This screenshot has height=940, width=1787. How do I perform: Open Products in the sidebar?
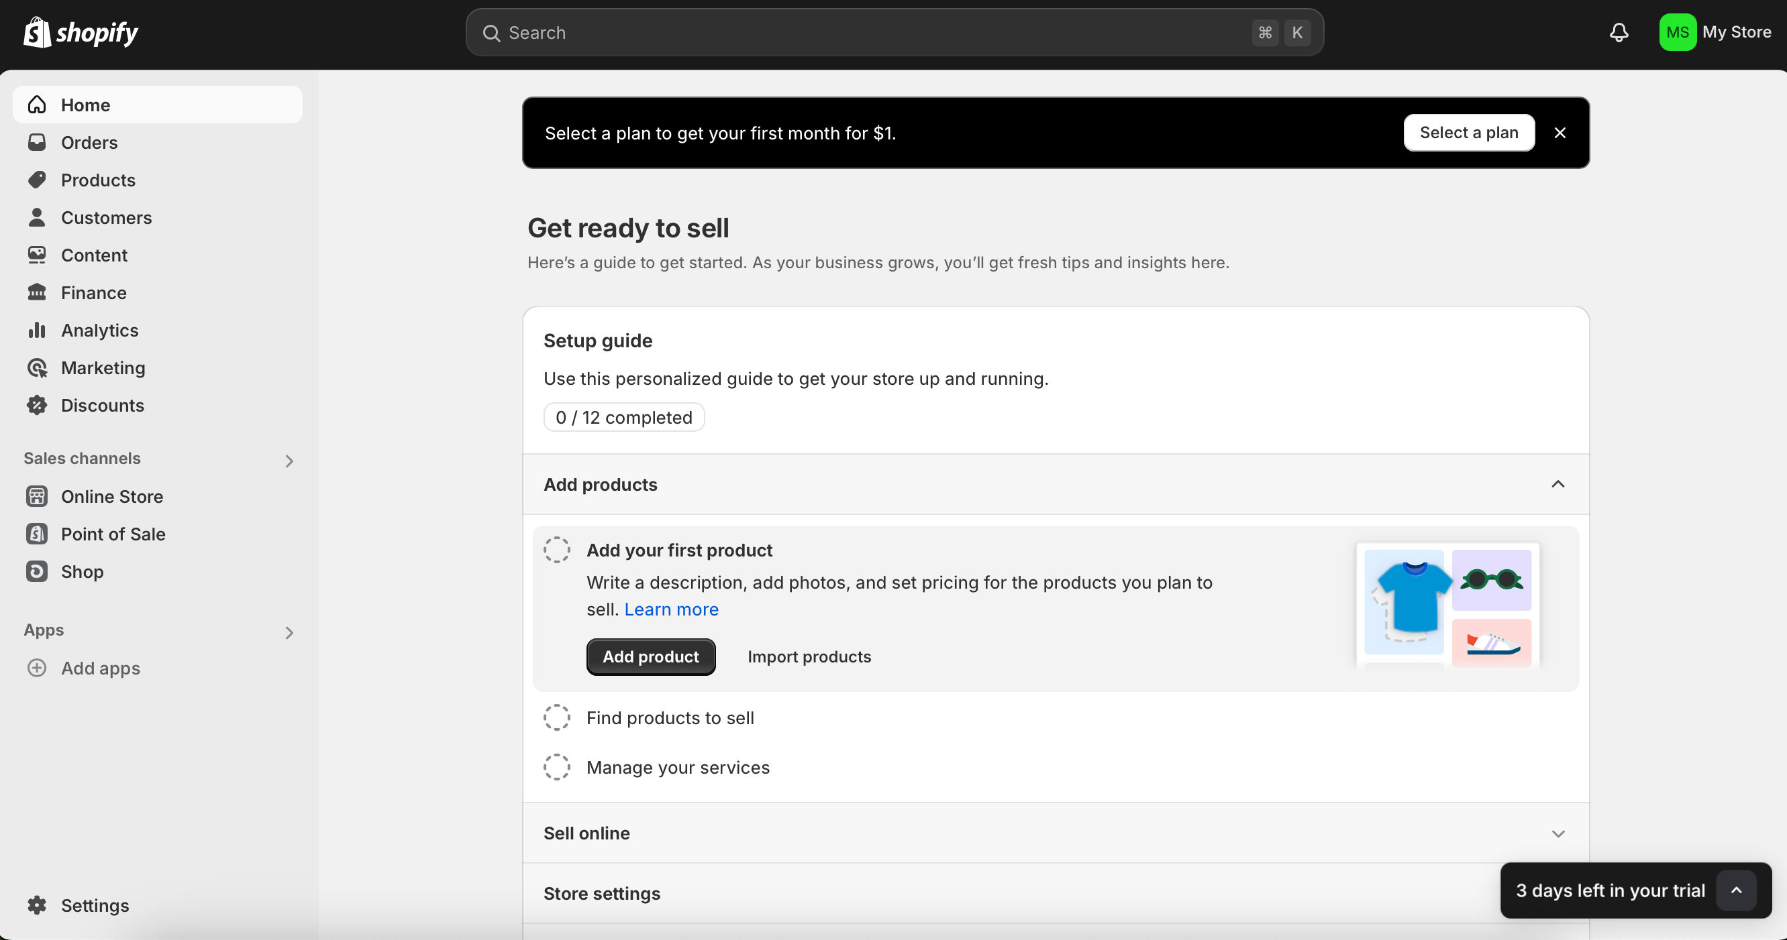tap(98, 180)
